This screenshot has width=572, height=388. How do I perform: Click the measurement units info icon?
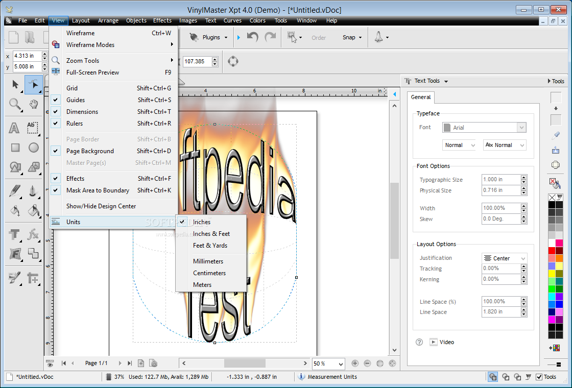(301, 377)
